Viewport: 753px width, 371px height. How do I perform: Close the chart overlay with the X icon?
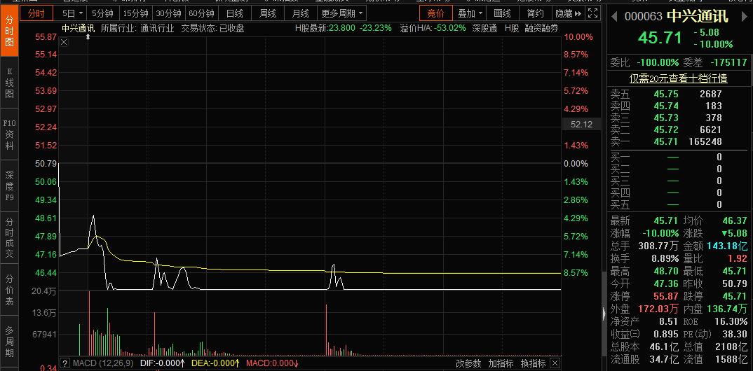64,42
